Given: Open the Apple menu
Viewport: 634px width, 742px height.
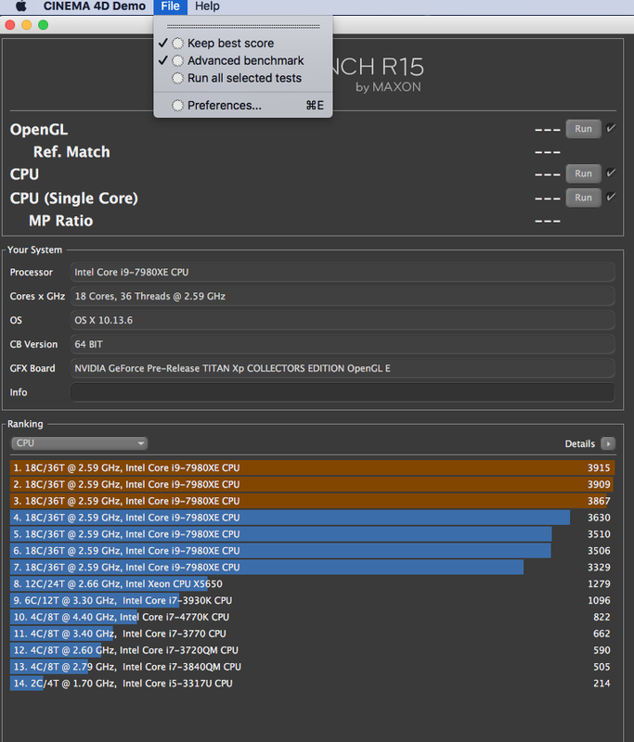Looking at the screenshot, I should tap(21, 6).
